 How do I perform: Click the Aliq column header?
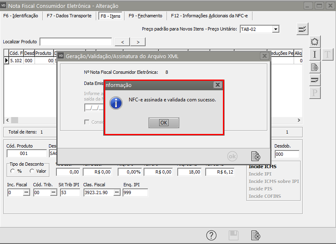[298, 53]
